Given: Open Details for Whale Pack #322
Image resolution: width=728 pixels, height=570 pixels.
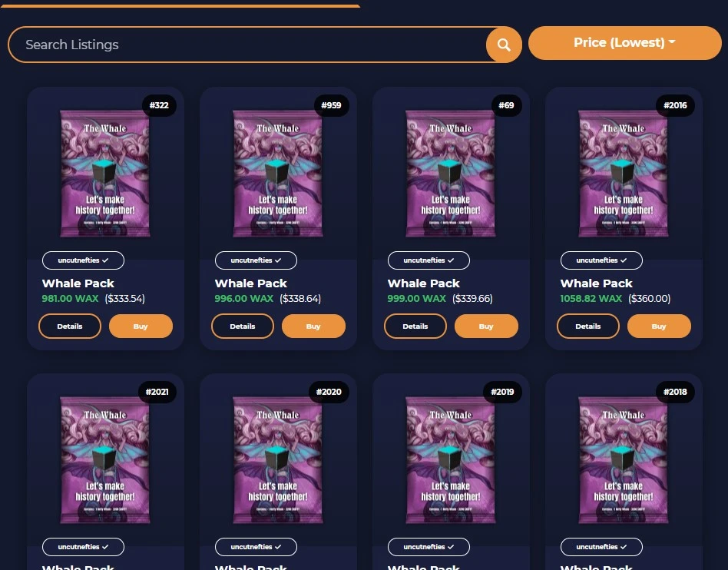Looking at the screenshot, I should [x=70, y=326].
